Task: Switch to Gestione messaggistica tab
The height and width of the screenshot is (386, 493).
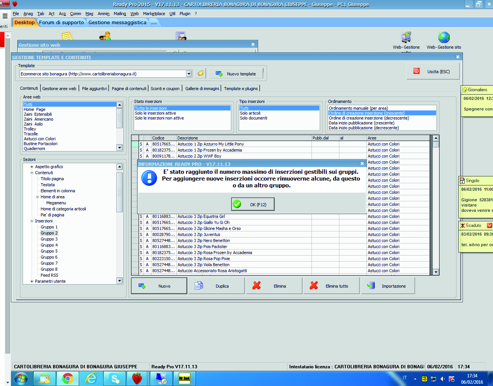Action: [118, 22]
